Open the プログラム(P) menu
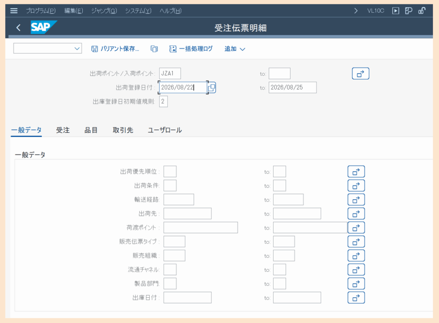The image size is (439, 323). pos(41,11)
